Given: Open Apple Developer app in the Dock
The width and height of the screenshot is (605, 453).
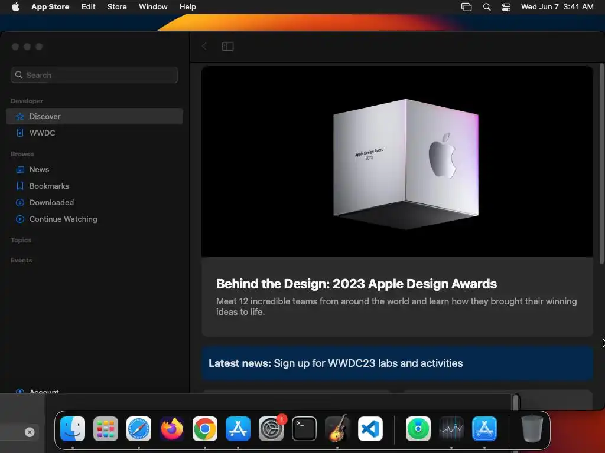Looking at the screenshot, I should [x=484, y=429].
